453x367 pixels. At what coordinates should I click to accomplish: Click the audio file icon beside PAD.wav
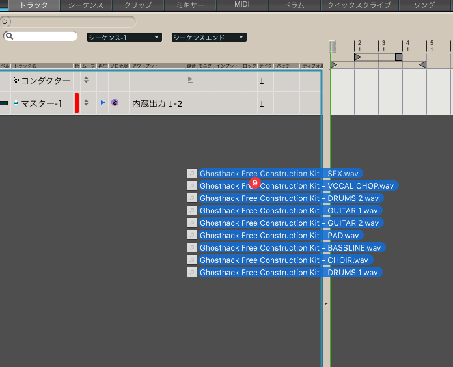pos(192,235)
